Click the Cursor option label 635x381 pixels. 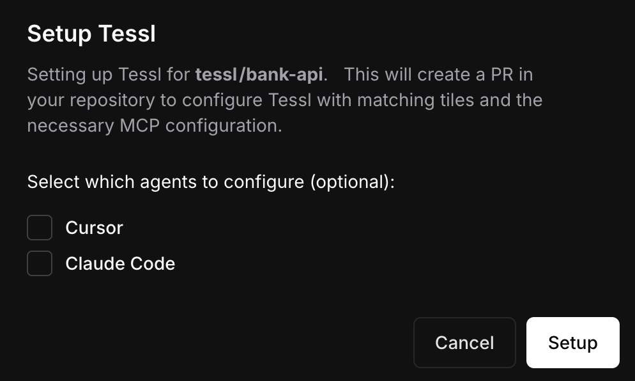tap(94, 228)
